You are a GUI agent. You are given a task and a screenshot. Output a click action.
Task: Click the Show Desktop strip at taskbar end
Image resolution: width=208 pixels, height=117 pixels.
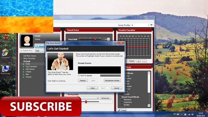pyautogui.click(x=207, y=114)
